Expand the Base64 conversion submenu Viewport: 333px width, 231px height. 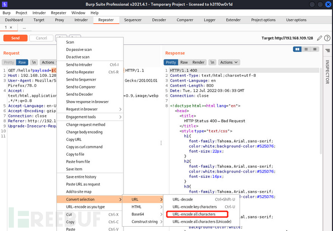point(142,214)
